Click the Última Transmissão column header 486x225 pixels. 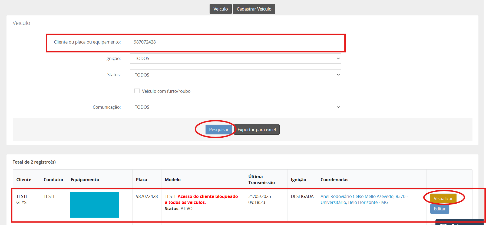(x=261, y=180)
